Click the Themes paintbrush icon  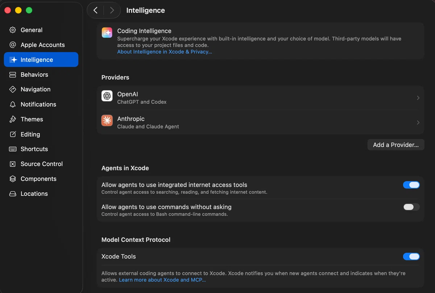click(13, 119)
